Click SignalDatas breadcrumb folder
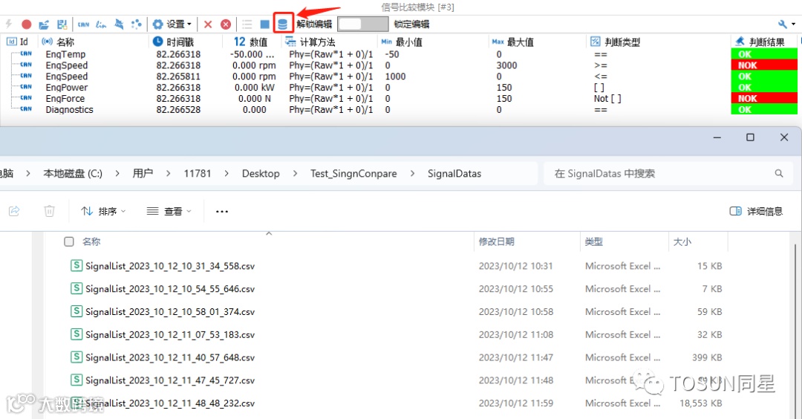Image resolution: width=802 pixels, height=419 pixels. coord(454,173)
